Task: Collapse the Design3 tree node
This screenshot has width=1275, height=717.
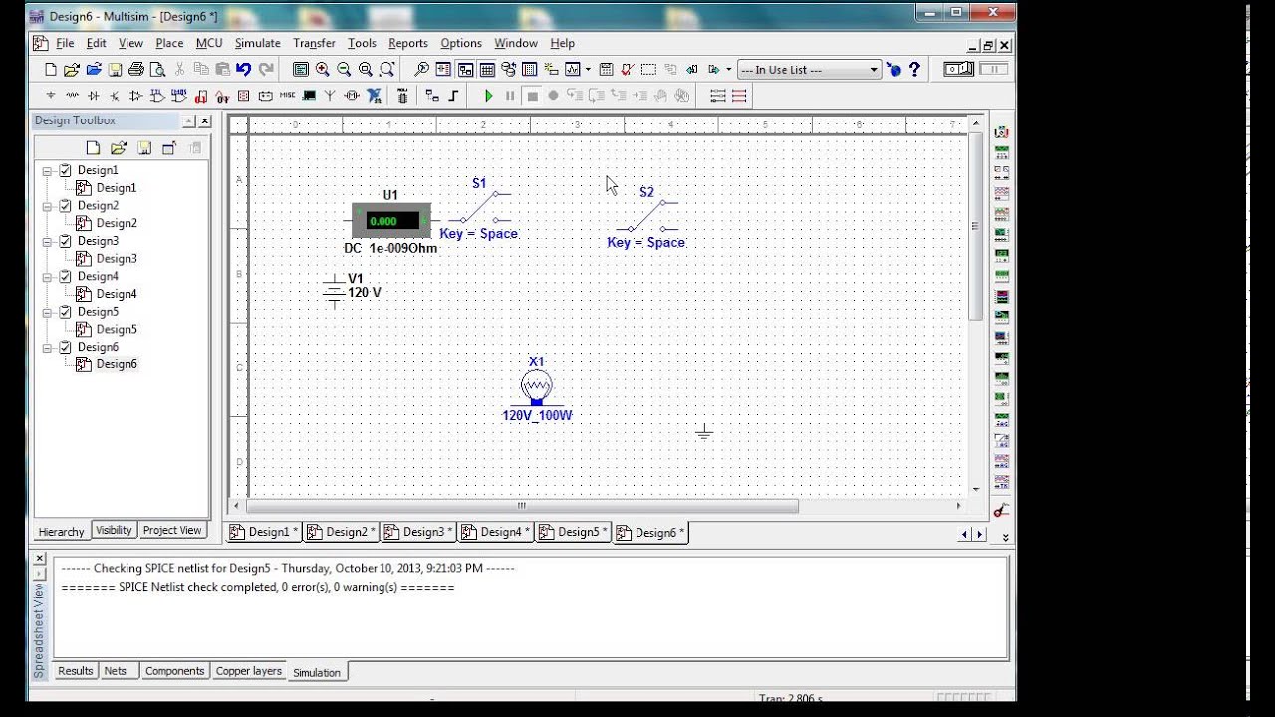Action: 47,241
